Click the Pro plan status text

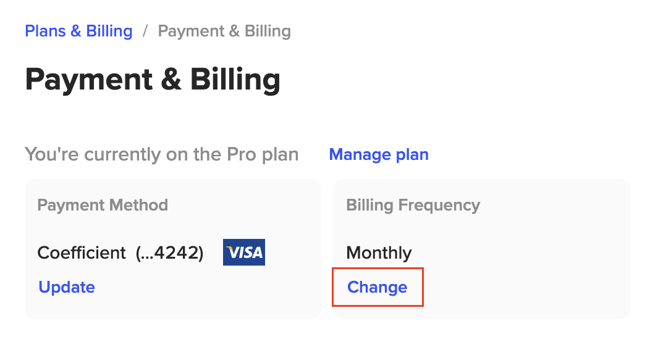click(162, 154)
